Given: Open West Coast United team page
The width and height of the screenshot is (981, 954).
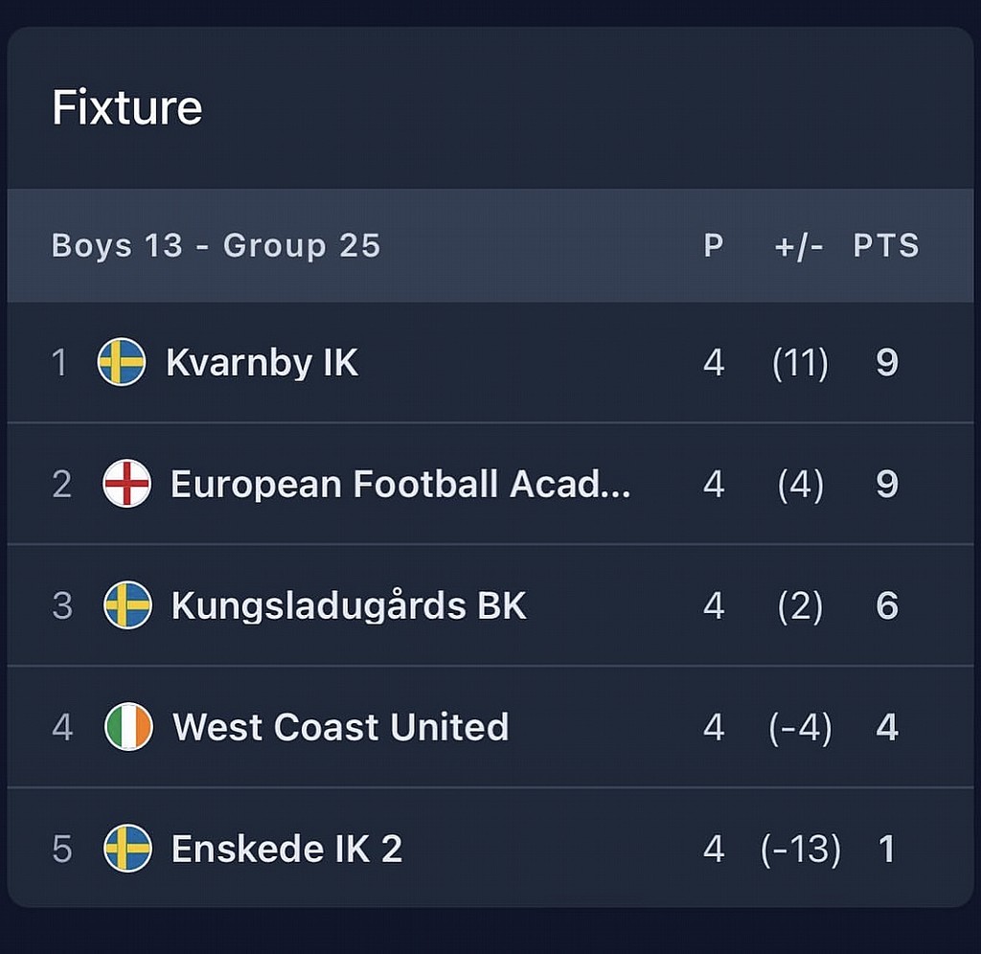Looking at the screenshot, I should point(340,727).
